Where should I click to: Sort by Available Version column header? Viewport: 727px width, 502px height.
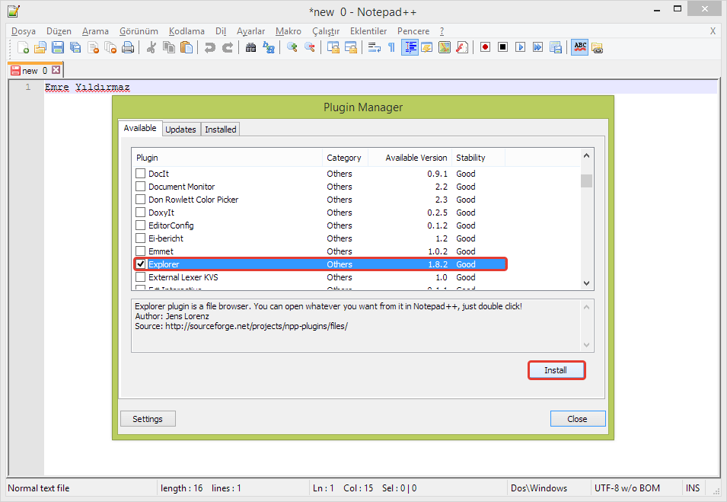coord(410,158)
